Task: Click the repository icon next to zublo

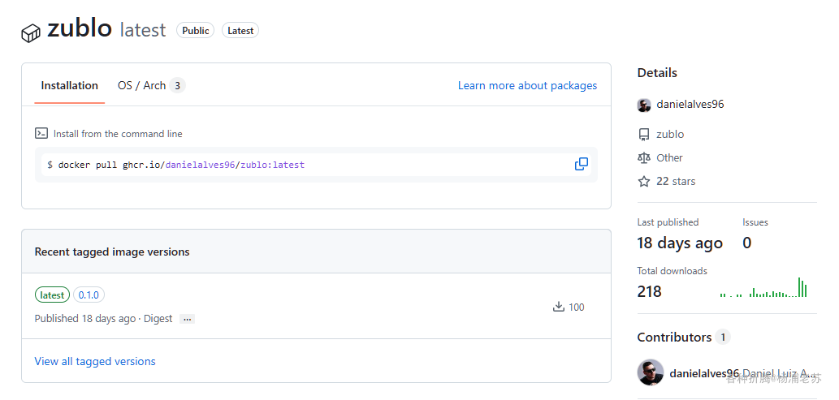Action: (644, 135)
